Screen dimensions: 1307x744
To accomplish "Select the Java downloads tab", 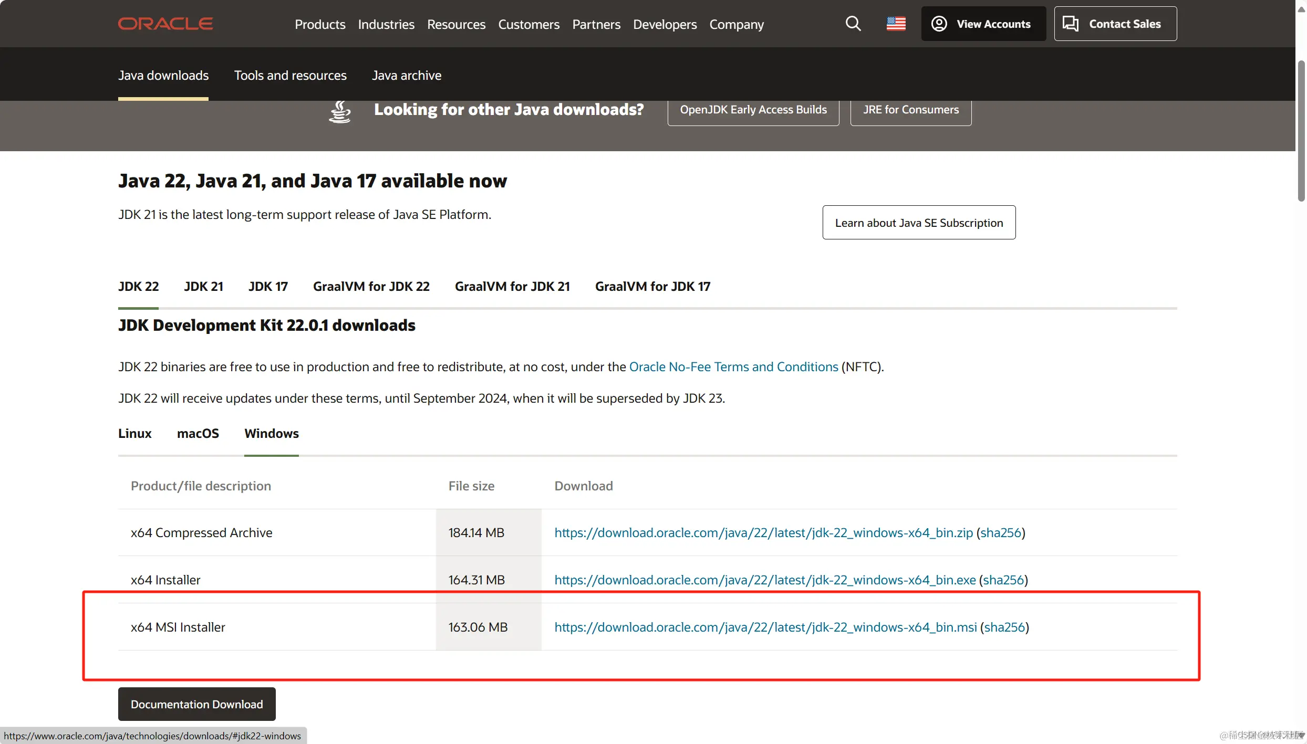I will click(x=163, y=75).
